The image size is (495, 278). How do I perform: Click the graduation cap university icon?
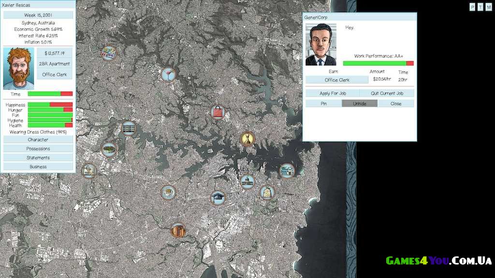[x=218, y=197]
